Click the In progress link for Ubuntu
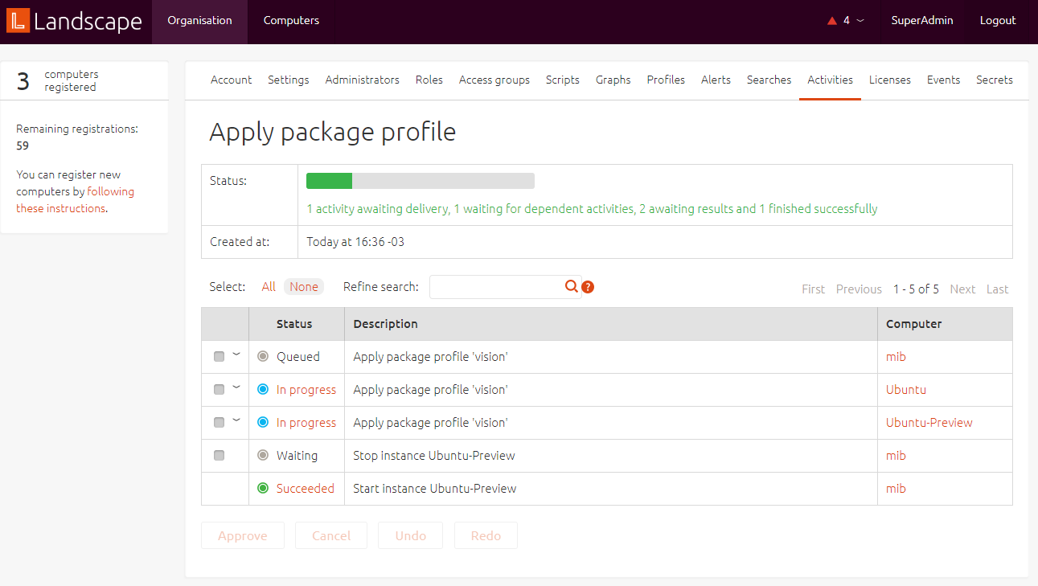 [x=306, y=389]
